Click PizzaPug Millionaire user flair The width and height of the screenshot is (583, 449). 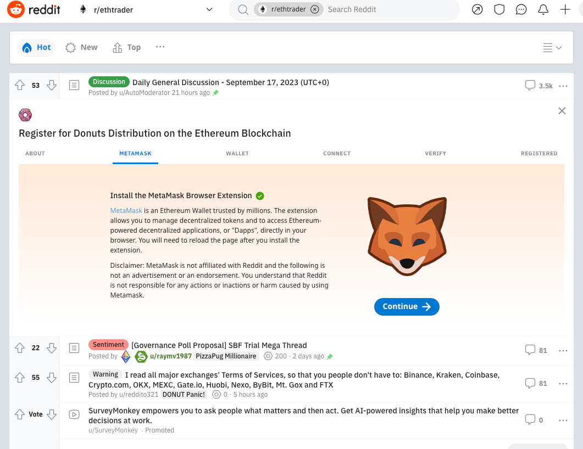[x=226, y=357]
